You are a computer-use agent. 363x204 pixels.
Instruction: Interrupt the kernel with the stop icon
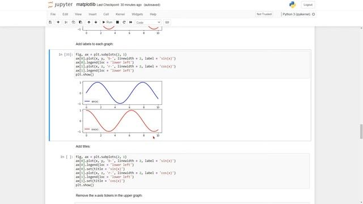click(x=117, y=22)
